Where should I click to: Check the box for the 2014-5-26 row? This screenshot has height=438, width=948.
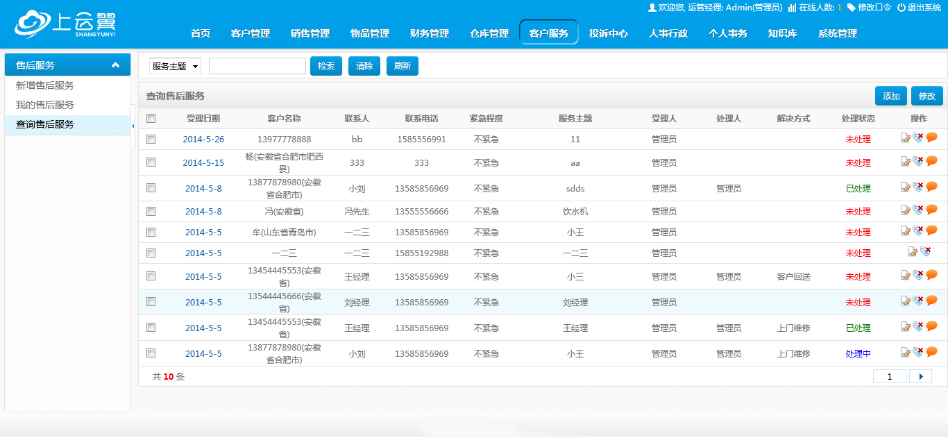click(151, 140)
